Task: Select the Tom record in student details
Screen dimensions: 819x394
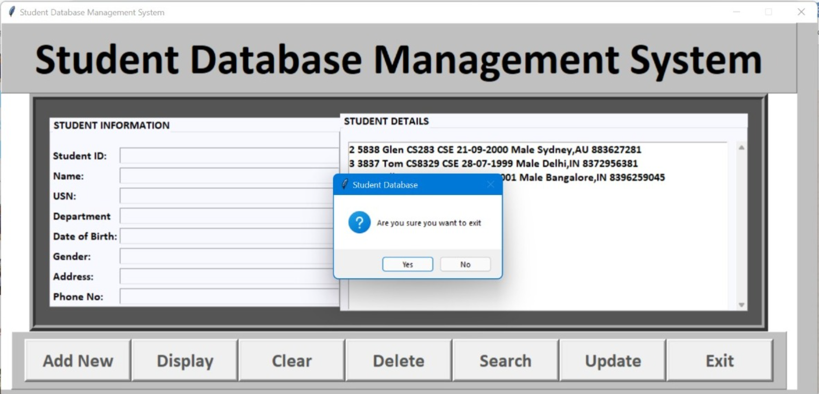Action: 493,163
